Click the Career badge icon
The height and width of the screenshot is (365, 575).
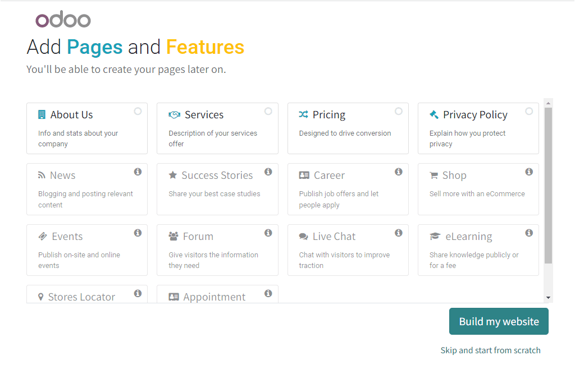click(304, 175)
